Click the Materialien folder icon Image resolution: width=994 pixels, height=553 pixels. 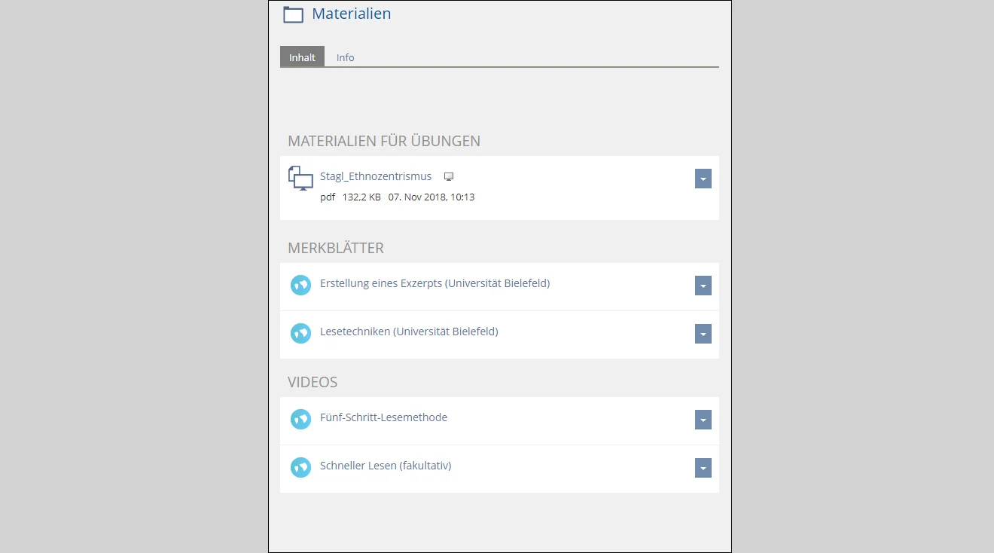click(x=293, y=14)
